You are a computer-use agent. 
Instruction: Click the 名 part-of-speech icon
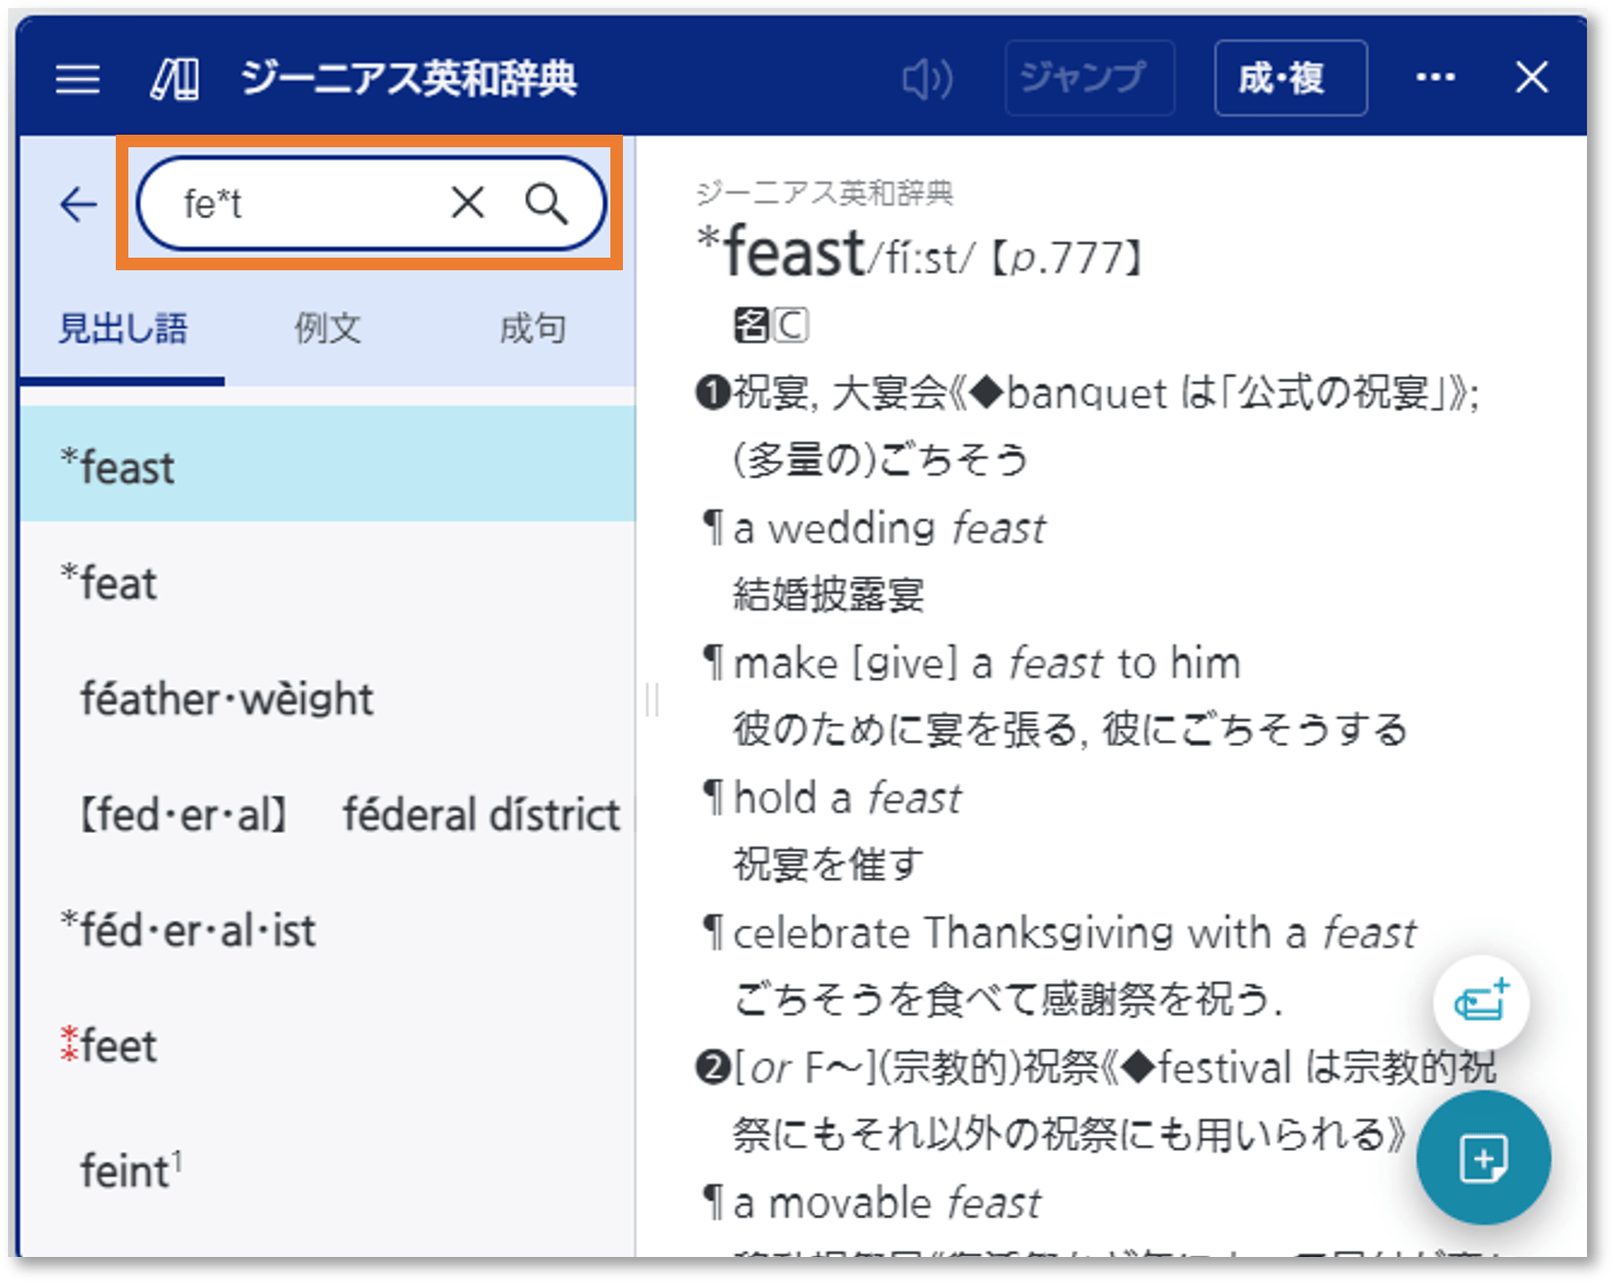pos(751,325)
